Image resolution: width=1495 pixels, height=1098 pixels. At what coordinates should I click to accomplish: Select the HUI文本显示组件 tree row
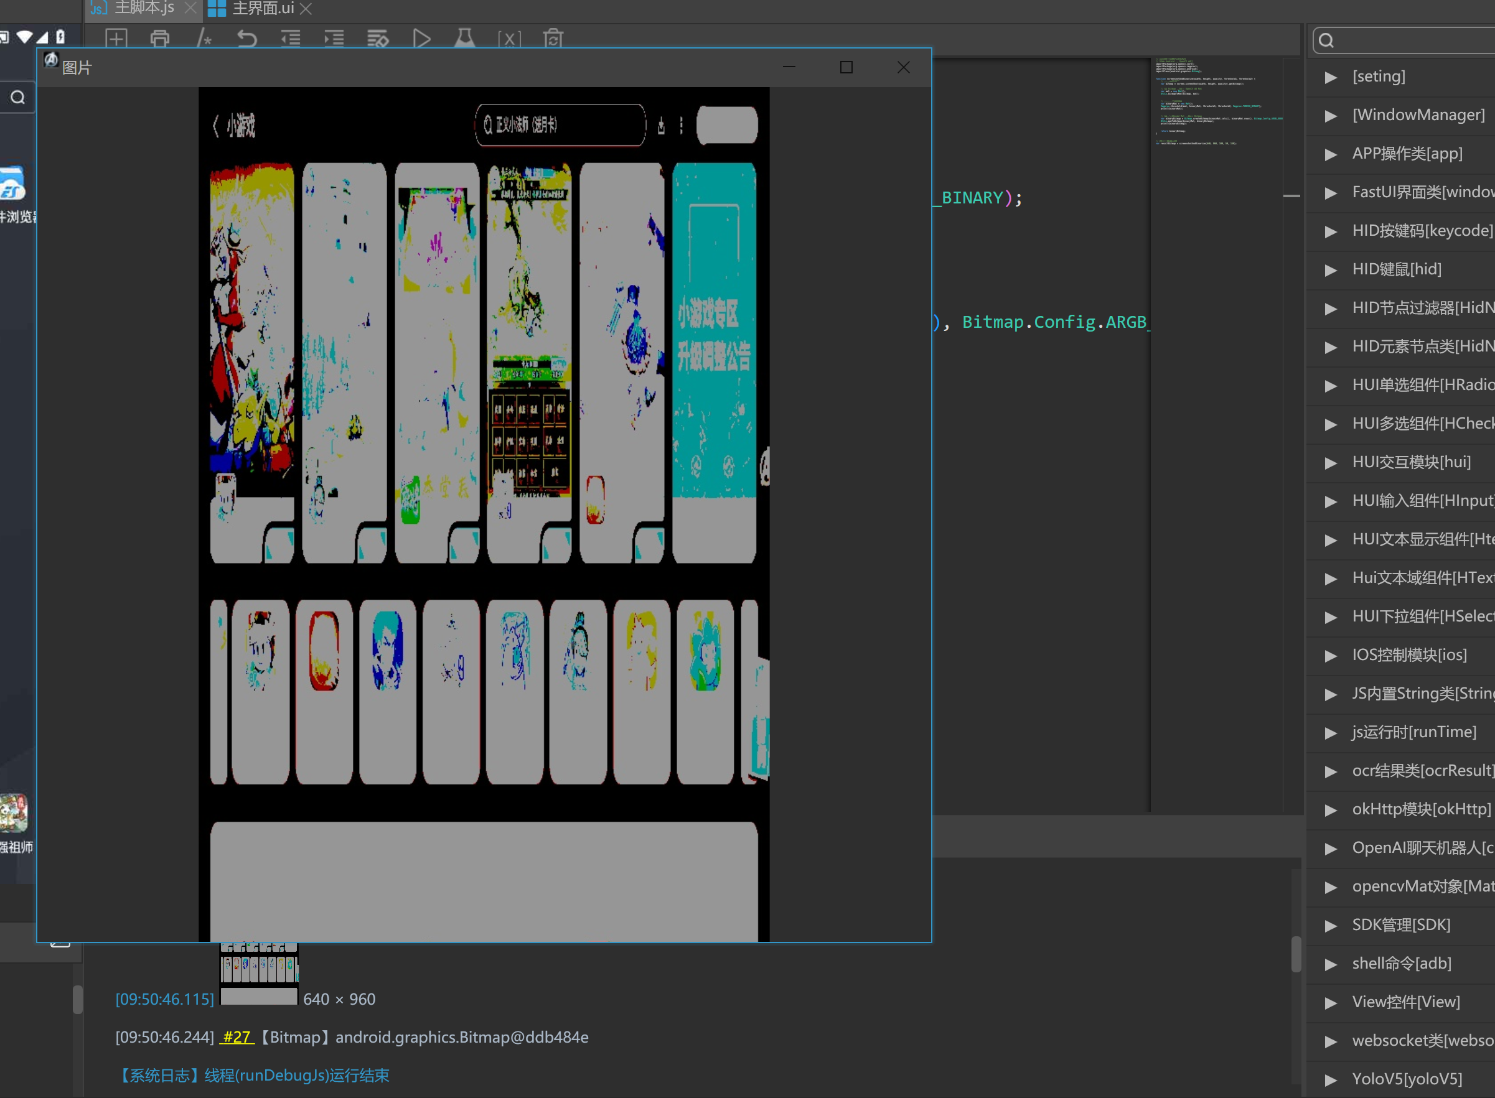pyautogui.click(x=1400, y=539)
